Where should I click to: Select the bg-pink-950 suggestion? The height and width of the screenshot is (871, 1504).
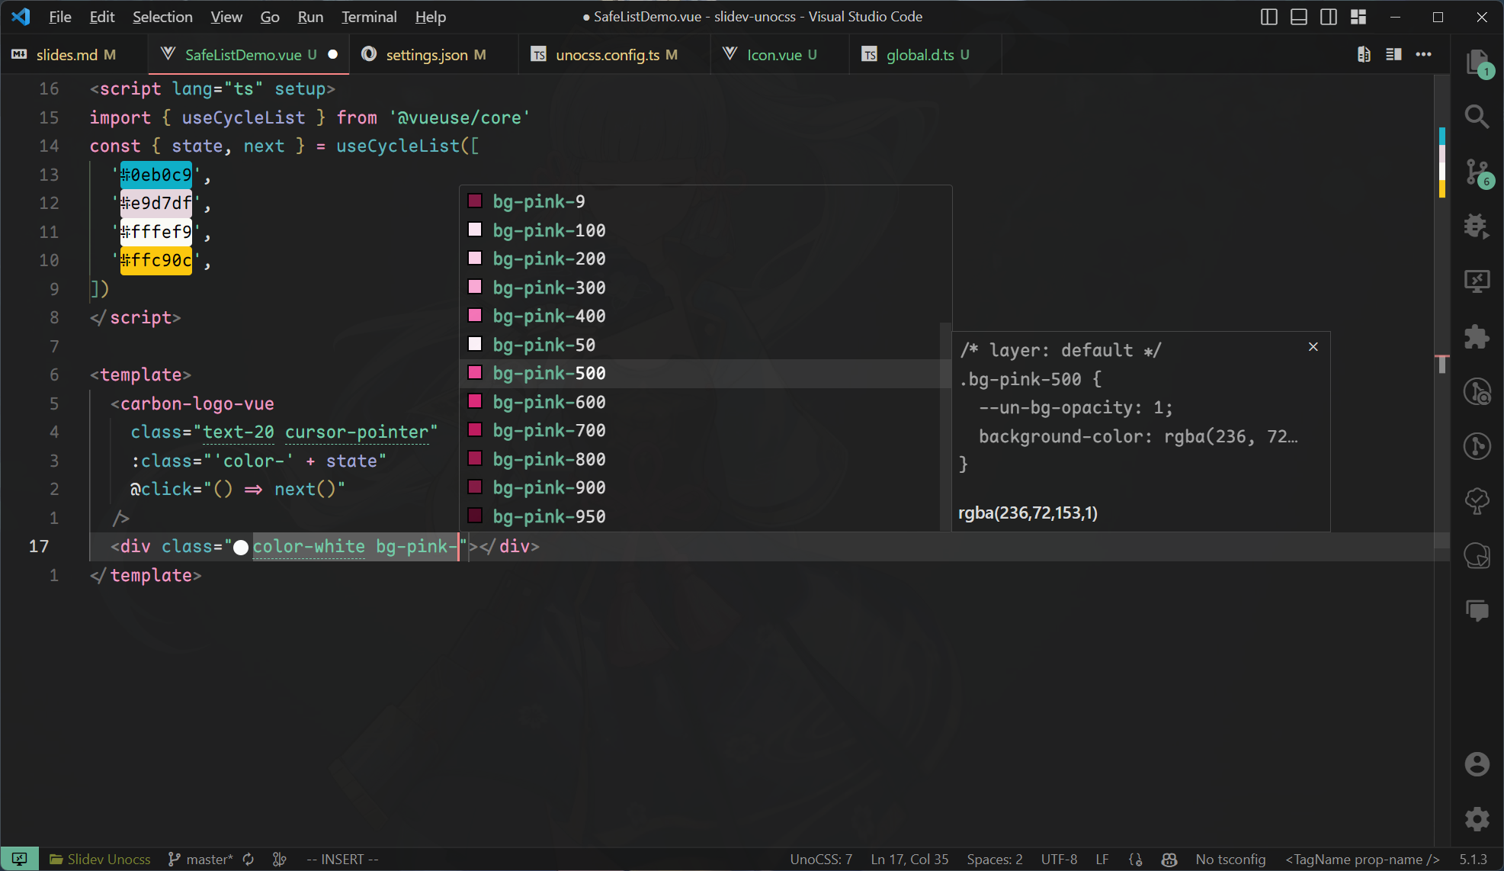(701, 516)
